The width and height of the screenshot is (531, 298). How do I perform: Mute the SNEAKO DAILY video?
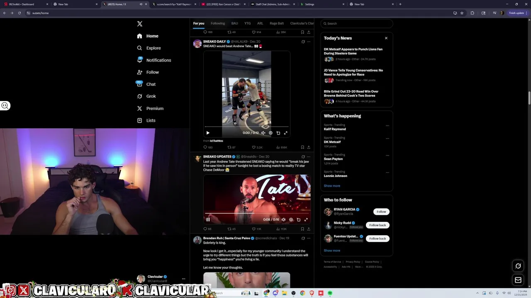263,133
